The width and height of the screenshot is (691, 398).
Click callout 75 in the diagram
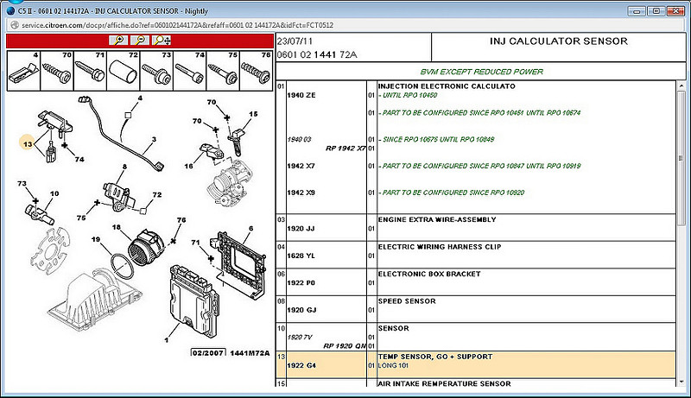pyautogui.click(x=81, y=218)
